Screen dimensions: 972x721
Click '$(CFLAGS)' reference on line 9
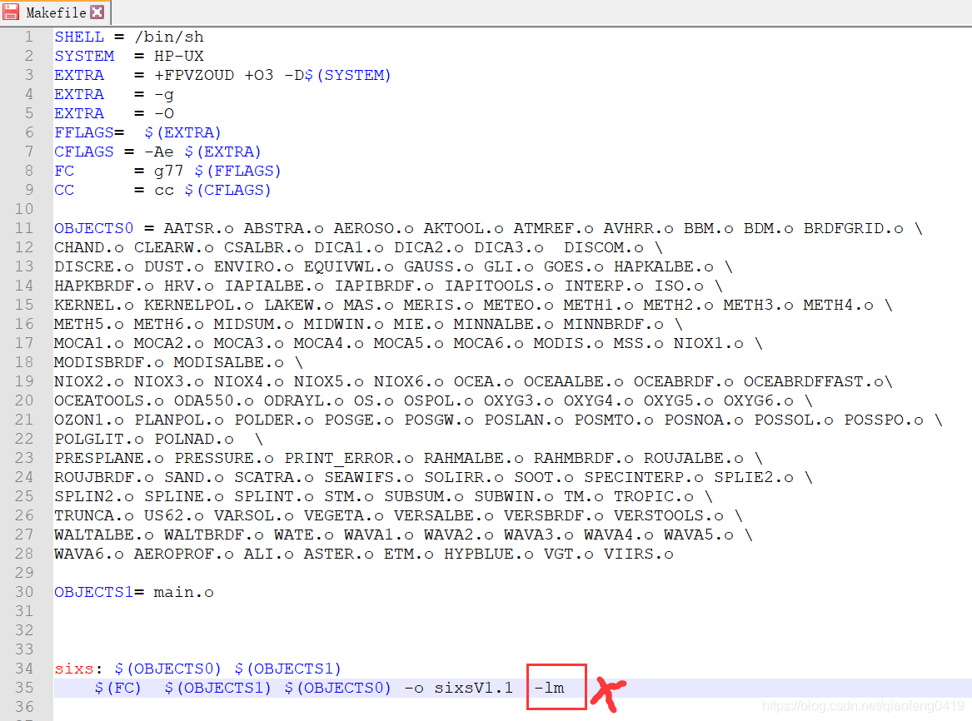(x=227, y=190)
